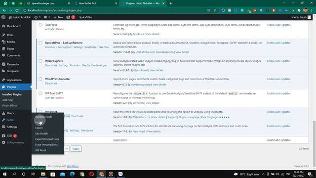Viewport: 316px width, 178px height.
Task: Open the SEO sidebar item
Action: (9, 135)
